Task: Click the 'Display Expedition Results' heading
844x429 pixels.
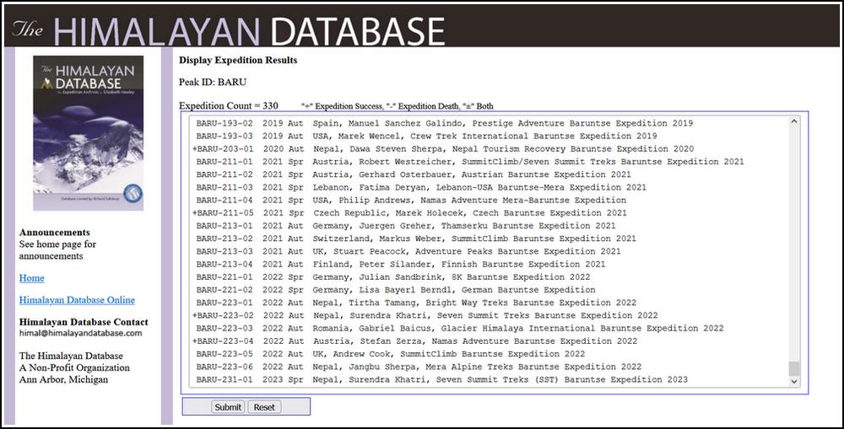Action: click(x=238, y=60)
